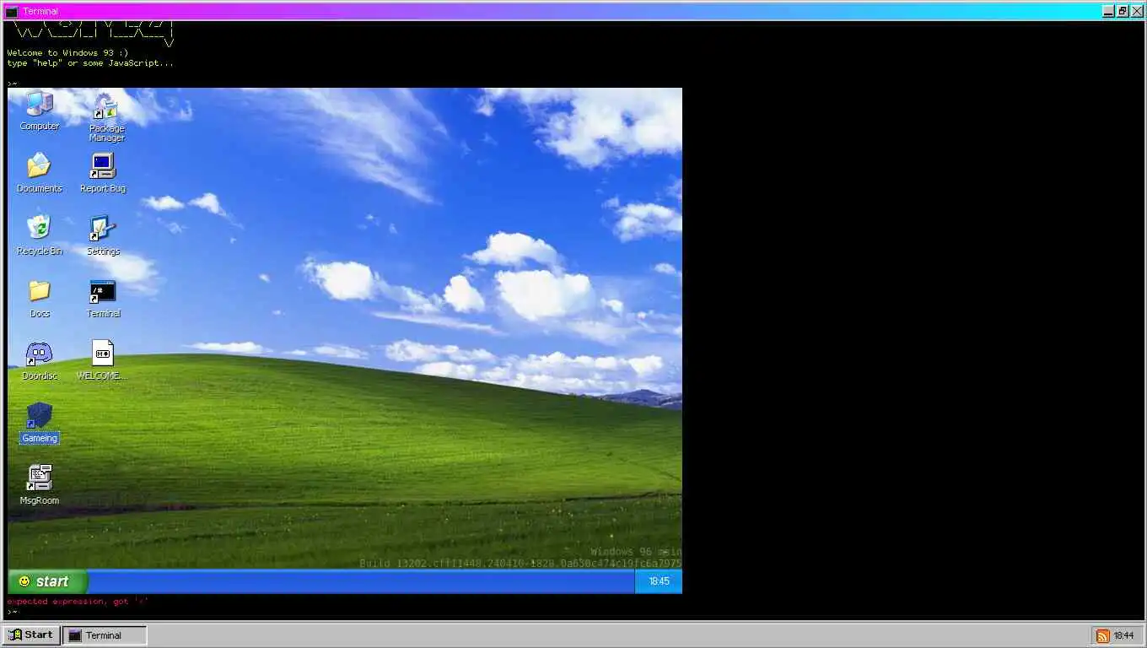Open the Doordisc shortcut icon
1147x648 pixels.
(x=40, y=360)
